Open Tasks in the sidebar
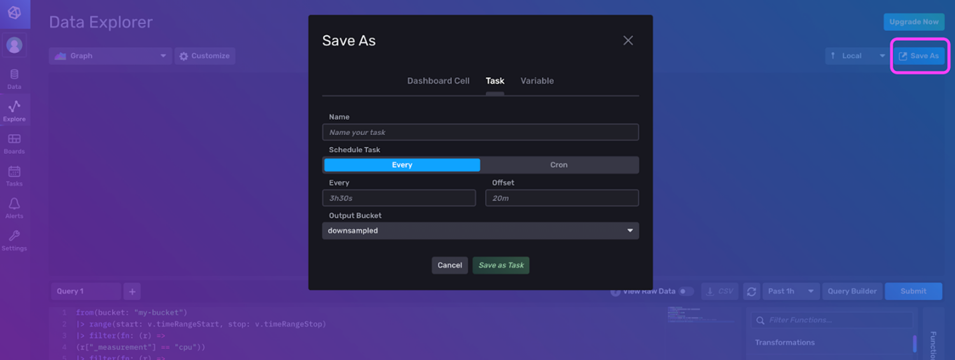The image size is (955, 360). pyautogui.click(x=14, y=176)
